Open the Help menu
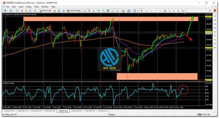Viewport: 219px width, 118px height. tap(53, 7)
